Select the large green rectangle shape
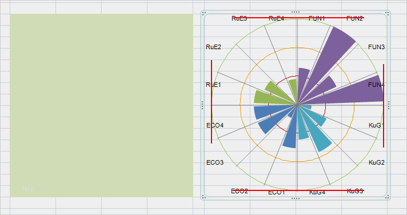Screen dimensions: 407x215 click(101, 105)
